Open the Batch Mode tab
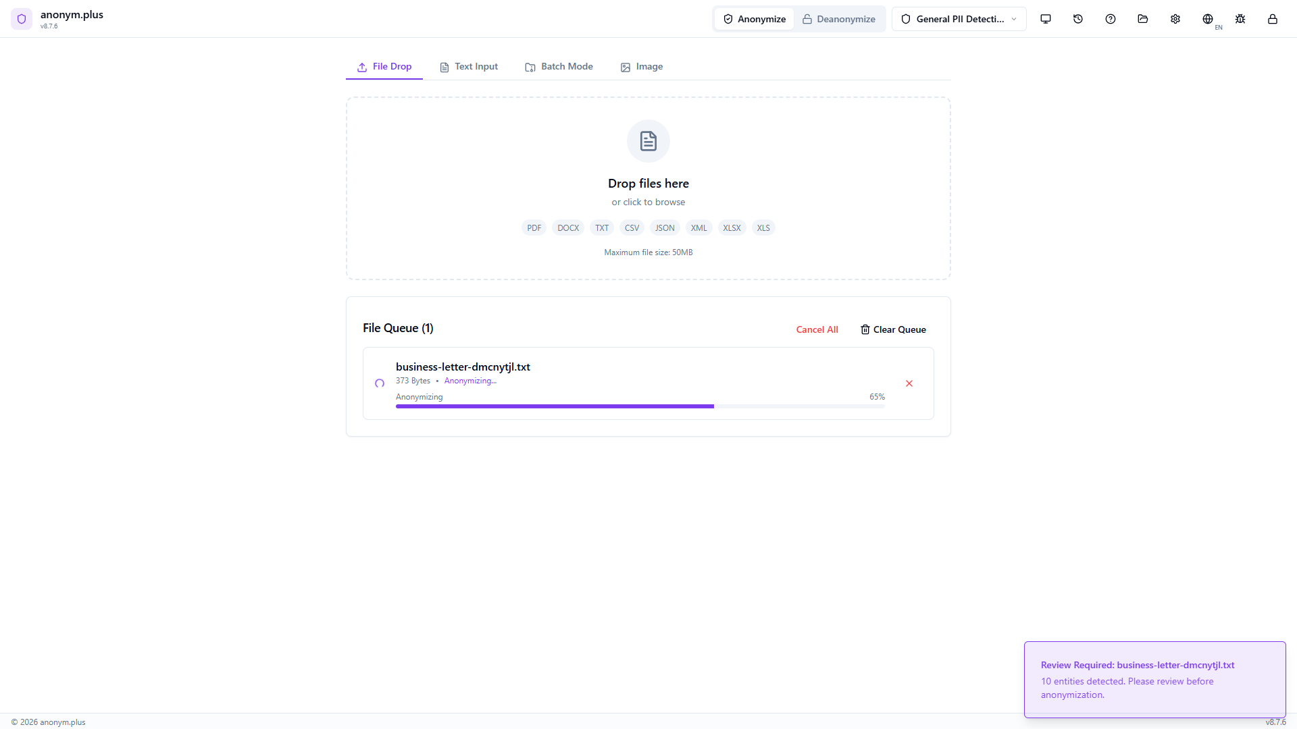This screenshot has height=729, width=1297. click(559, 66)
